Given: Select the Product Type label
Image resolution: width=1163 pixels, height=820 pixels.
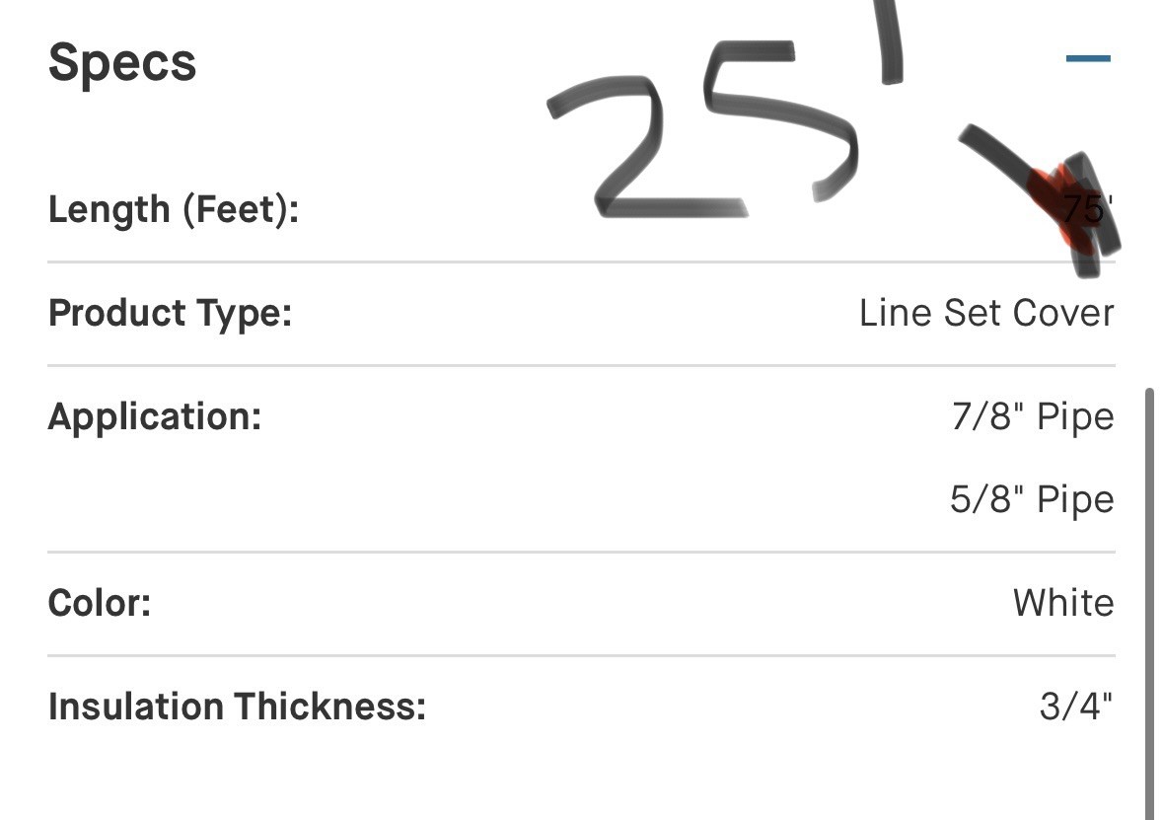Looking at the screenshot, I should (x=170, y=314).
